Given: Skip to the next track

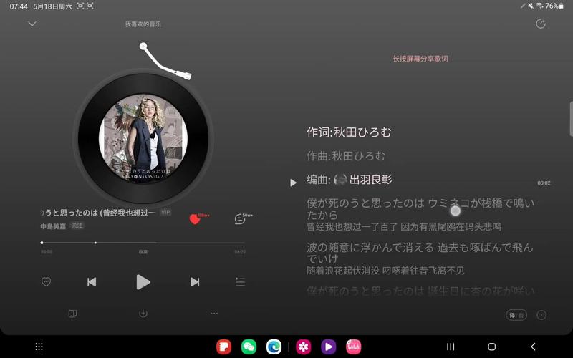Looking at the screenshot, I should 195,281.
